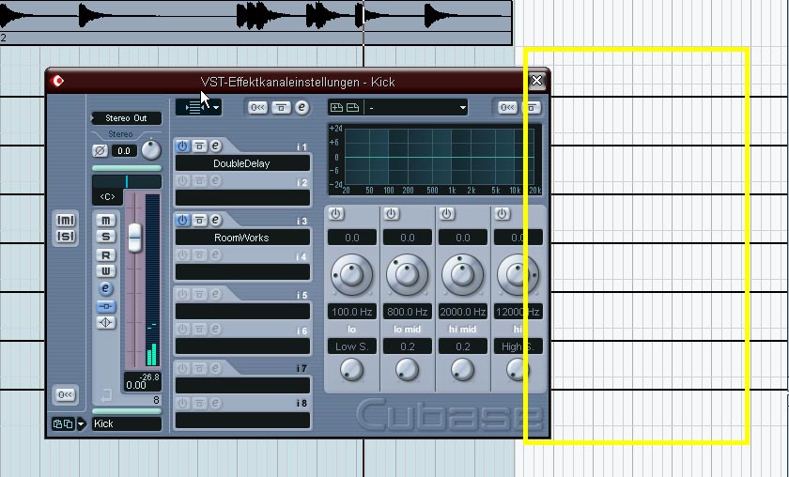
Task: Click the global inserts 'e' button above slot i1
Action: click(302, 107)
